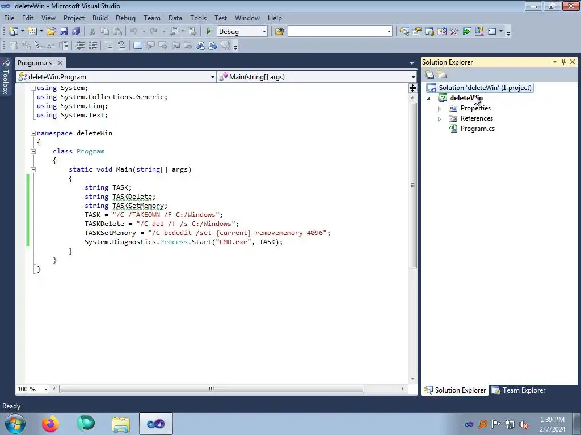Select the Program.cs editor tab
The height and width of the screenshot is (435, 581).
[x=35, y=63]
